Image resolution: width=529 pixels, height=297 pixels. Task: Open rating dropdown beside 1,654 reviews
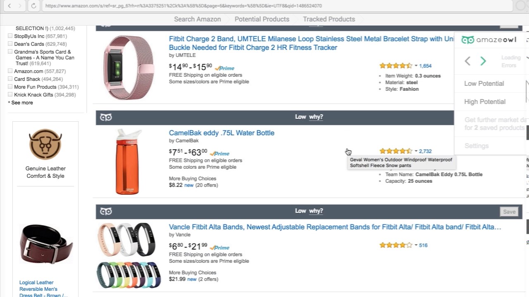[416, 66]
